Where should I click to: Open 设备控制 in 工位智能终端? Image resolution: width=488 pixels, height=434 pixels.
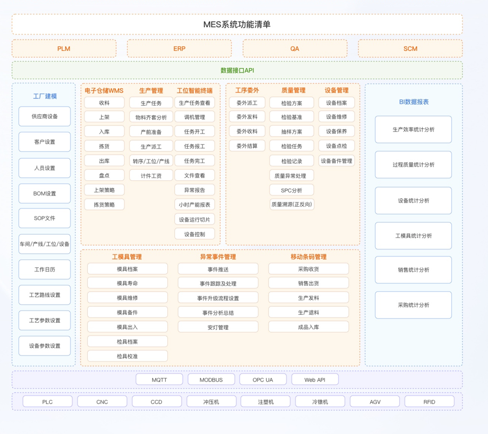(x=195, y=234)
